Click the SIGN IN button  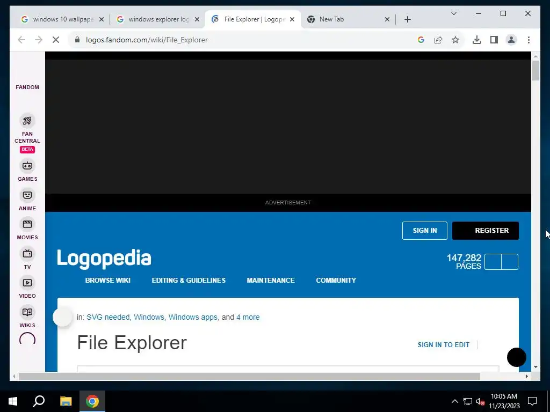(x=424, y=231)
